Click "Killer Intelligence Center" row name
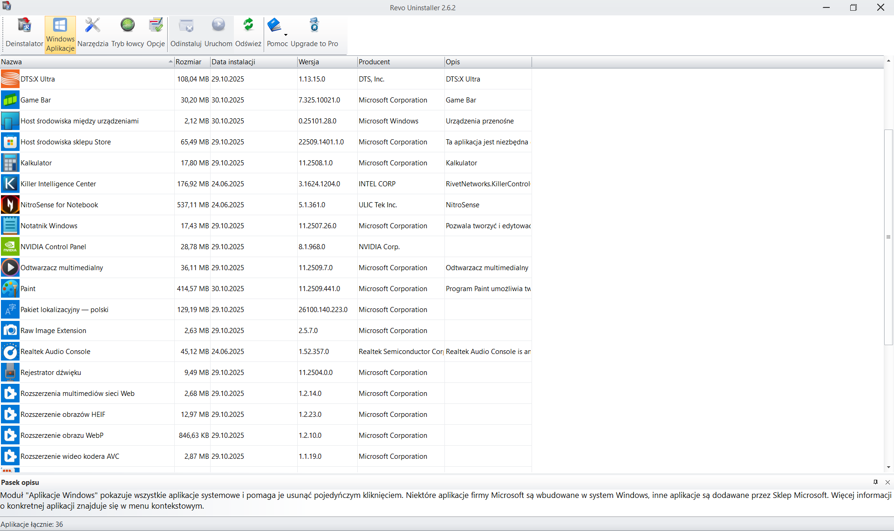 click(58, 184)
